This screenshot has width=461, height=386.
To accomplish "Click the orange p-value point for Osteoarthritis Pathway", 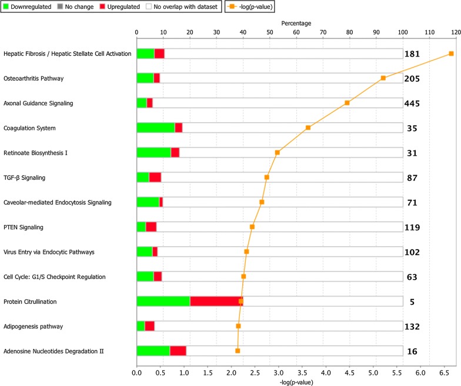I will coord(383,78).
